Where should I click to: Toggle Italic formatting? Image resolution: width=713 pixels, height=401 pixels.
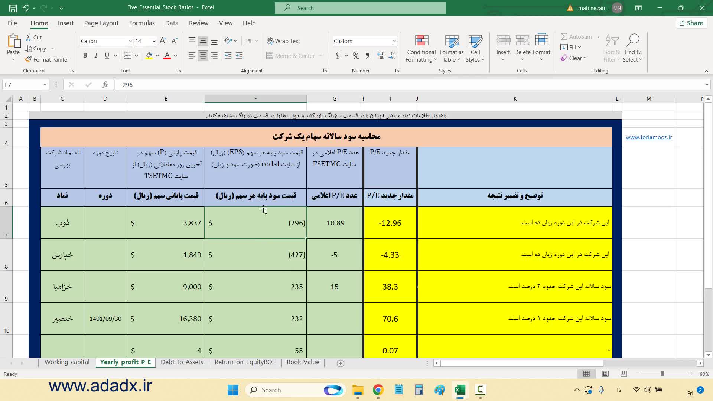pyautogui.click(x=96, y=56)
